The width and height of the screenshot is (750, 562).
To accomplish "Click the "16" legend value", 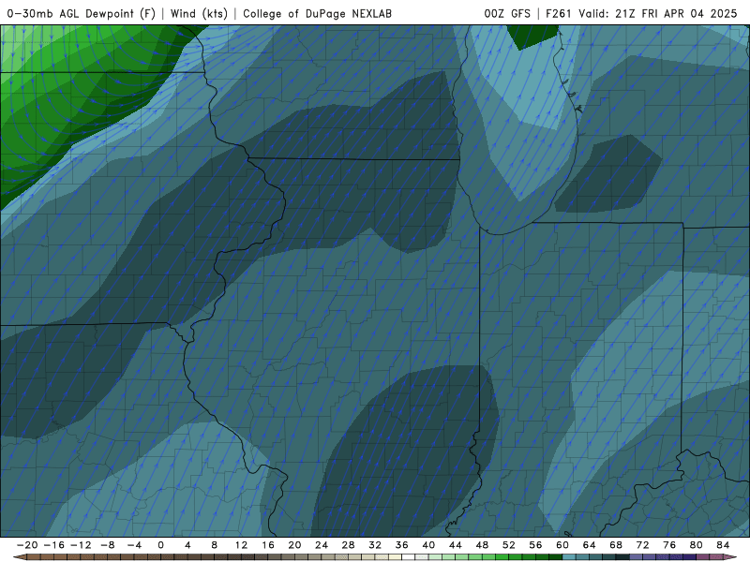I will click(x=268, y=545).
